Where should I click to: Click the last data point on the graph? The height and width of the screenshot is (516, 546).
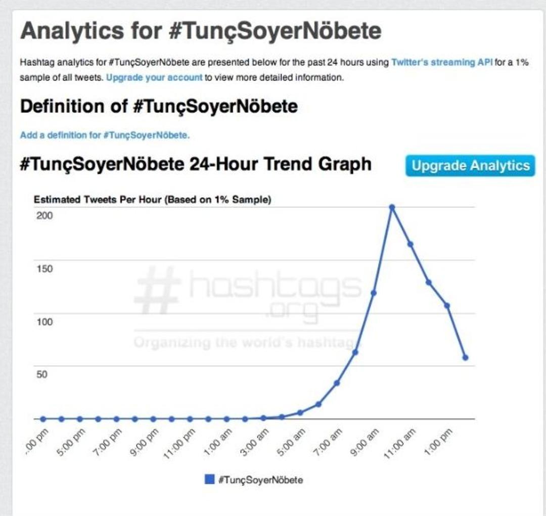point(466,358)
